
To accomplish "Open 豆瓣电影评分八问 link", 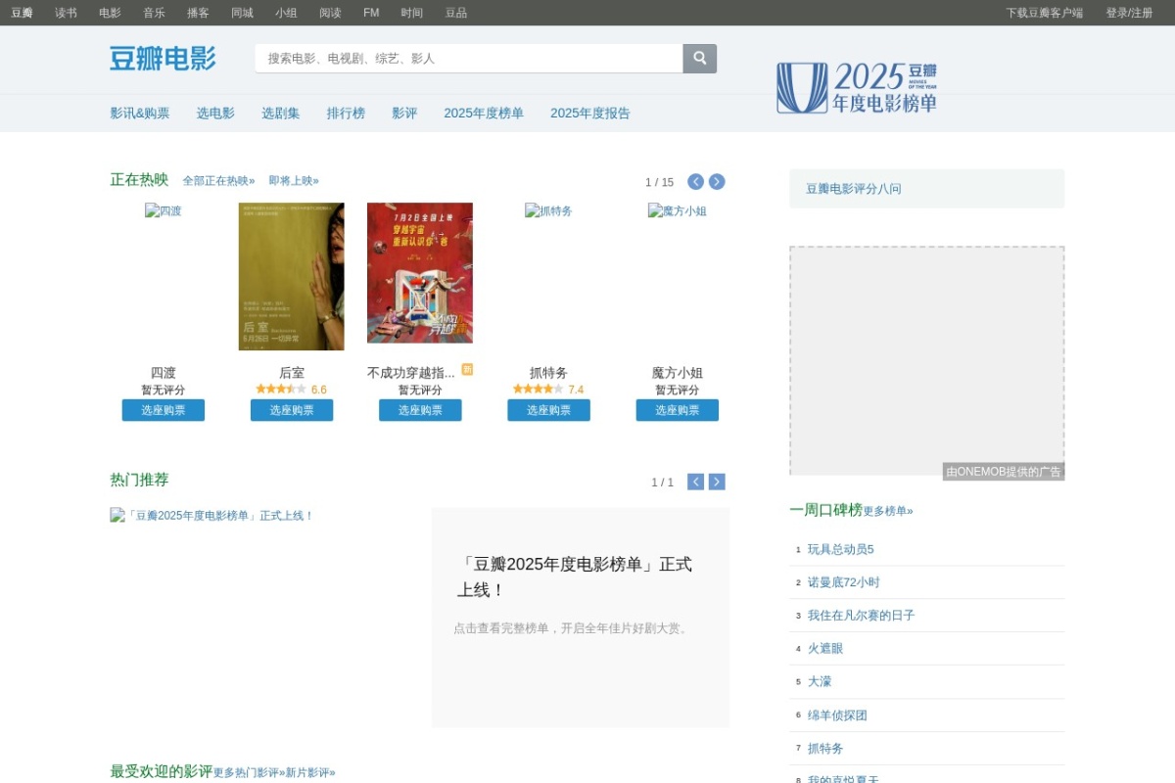I will [854, 189].
